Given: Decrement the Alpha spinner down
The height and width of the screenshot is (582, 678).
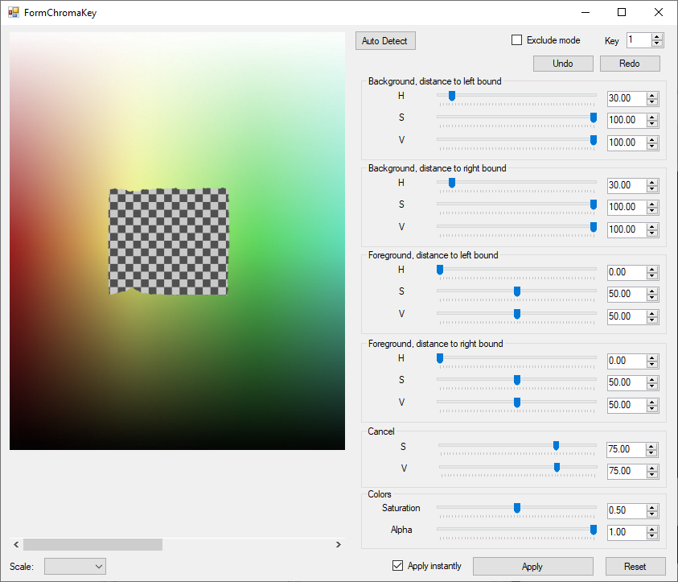Looking at the screenshot, I should click(x=652, y=536).
